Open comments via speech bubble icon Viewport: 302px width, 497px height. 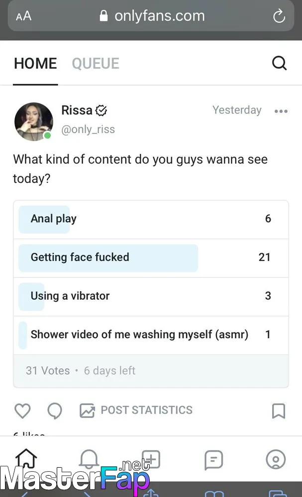pos(55,411)
